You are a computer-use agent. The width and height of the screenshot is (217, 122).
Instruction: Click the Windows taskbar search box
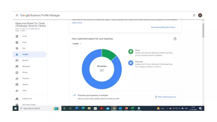[40, 108]
